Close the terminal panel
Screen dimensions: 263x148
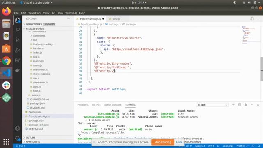pos(258,105)
